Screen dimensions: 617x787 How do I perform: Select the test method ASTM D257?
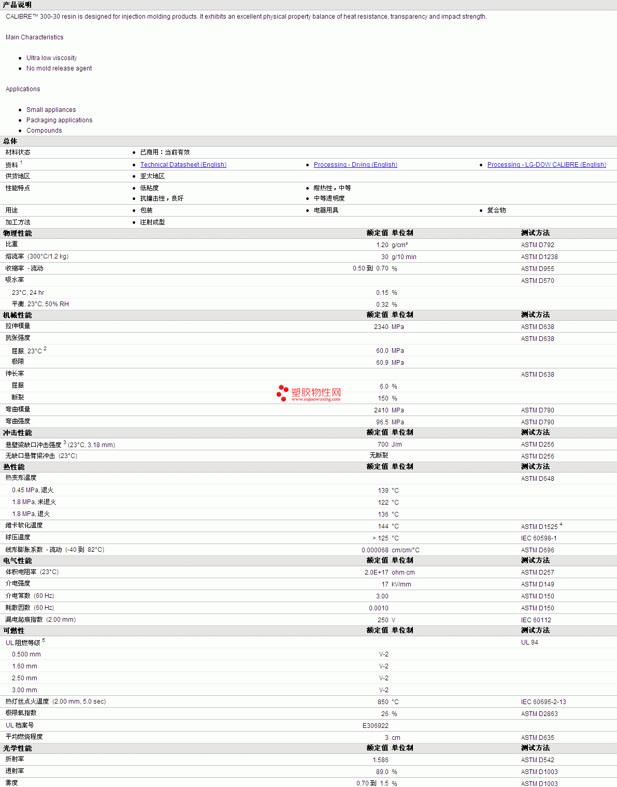pos(537,573)
